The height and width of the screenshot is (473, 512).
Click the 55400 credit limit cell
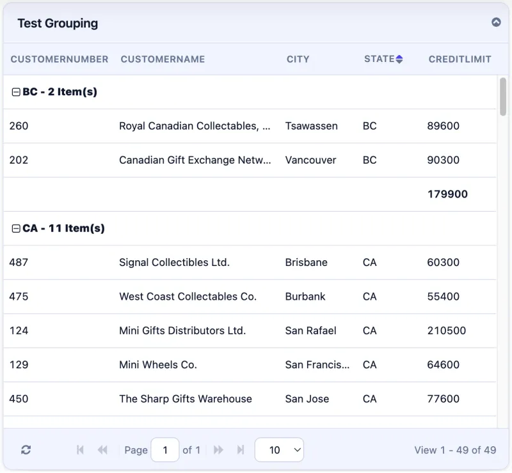tap(443, 297)
